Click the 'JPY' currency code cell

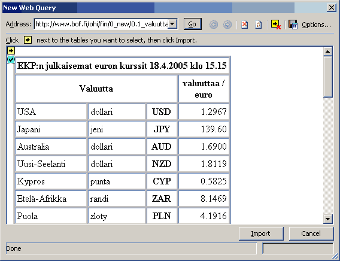point(162,129)
